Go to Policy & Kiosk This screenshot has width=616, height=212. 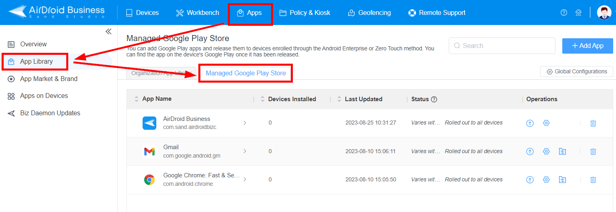tap(305, 12)
